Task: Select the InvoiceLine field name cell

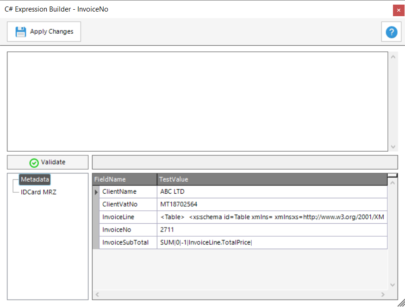Action: [x=118, y=217]
